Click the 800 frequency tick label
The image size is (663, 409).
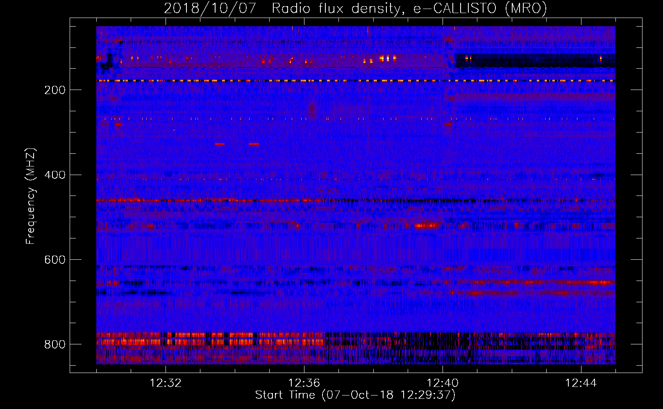click(x=55, y=344)
